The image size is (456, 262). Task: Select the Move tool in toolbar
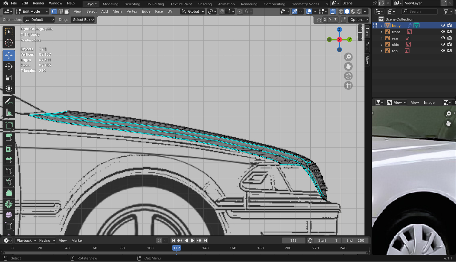pyautogui.click(x=9, y=55)
